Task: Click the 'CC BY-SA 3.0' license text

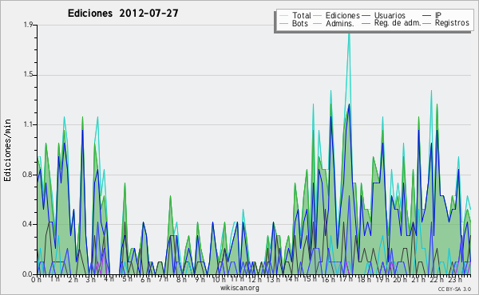Action: point(454,289)
